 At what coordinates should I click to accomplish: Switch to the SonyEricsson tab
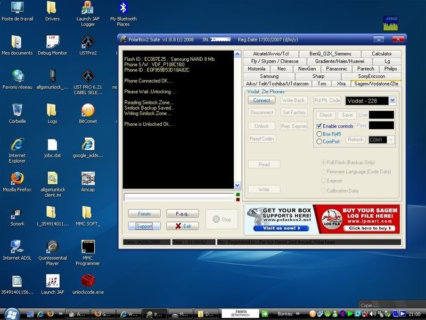pyautogui.click(x=371, y=76)
